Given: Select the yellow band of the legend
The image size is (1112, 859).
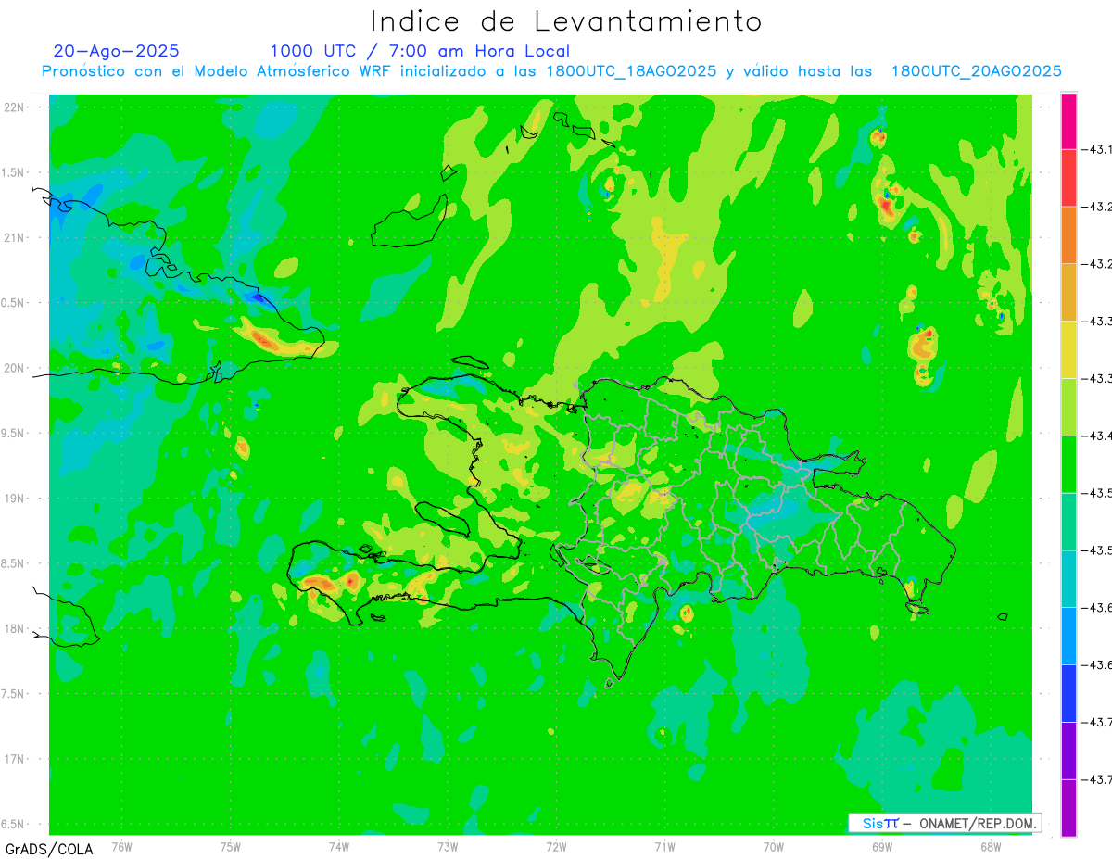Looking at the screenshot, I should pyautogui.click(x=1068, y=349).
